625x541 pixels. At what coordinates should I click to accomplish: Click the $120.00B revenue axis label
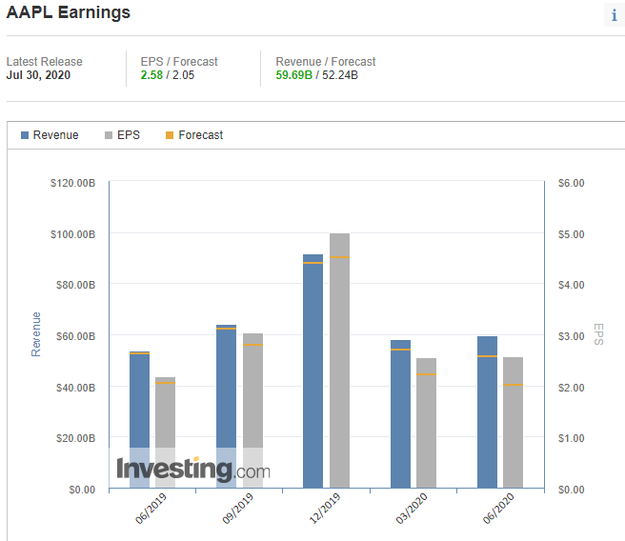click(73, 183)
